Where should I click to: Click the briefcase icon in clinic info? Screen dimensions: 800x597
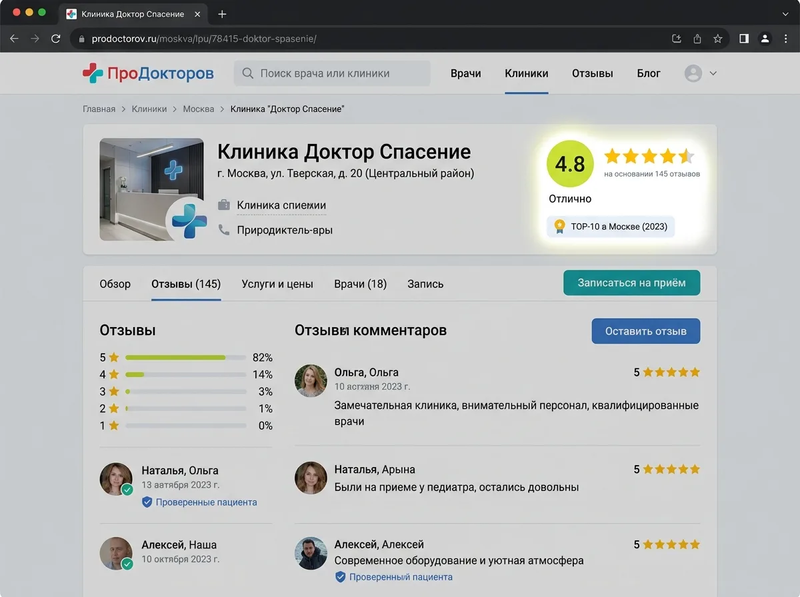224,205
